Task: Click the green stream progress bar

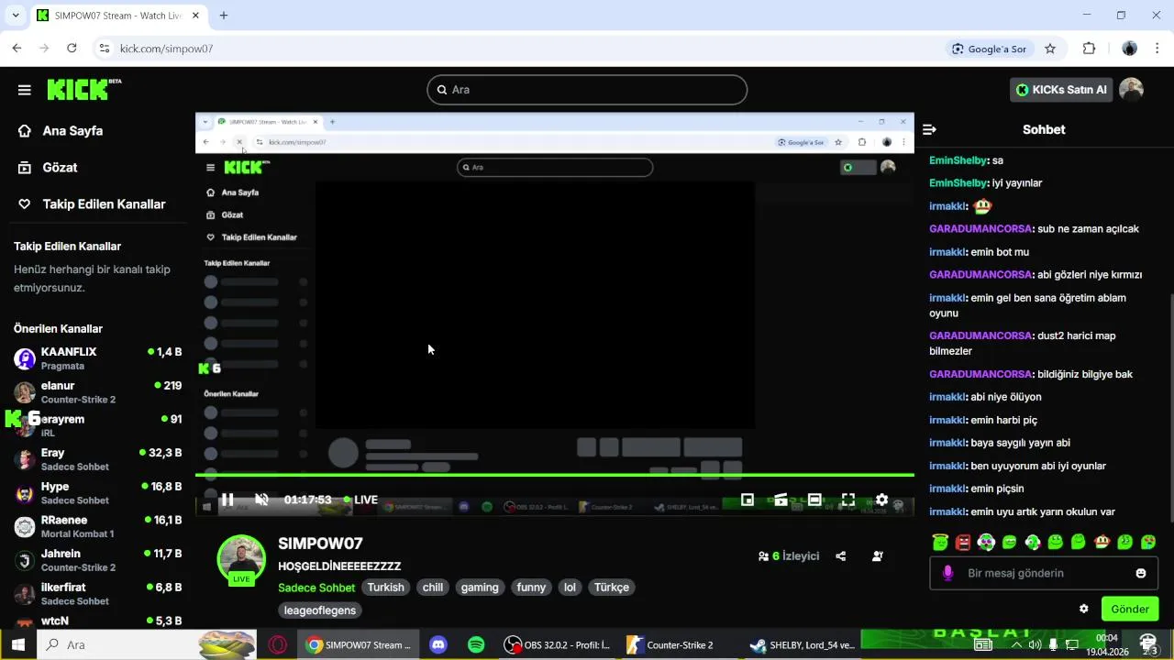Action: click(555, 475)
